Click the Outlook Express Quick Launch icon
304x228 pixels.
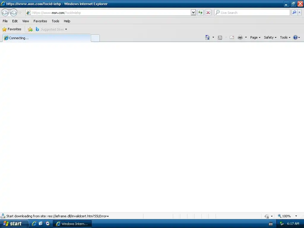pos(41,224)
